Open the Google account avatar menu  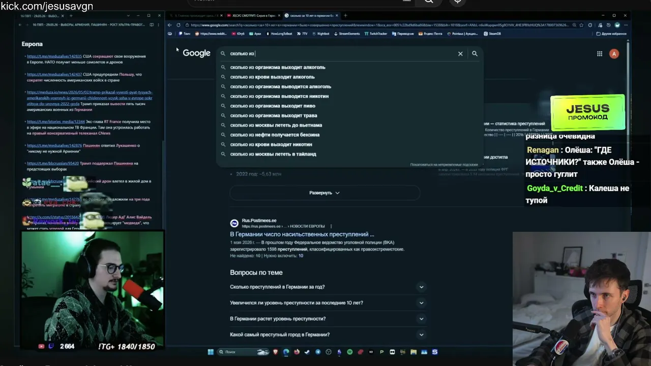[614, 53]
